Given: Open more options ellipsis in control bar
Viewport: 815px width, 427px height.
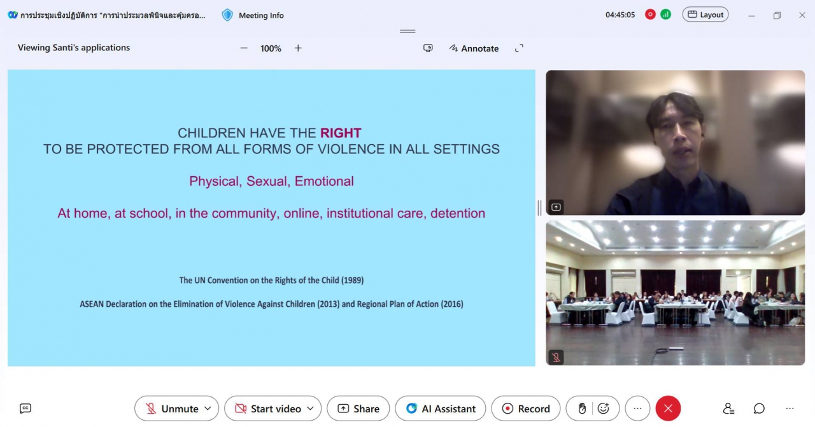Looking at the screenshot, I should pyautogui.click(x=637, y=409).
